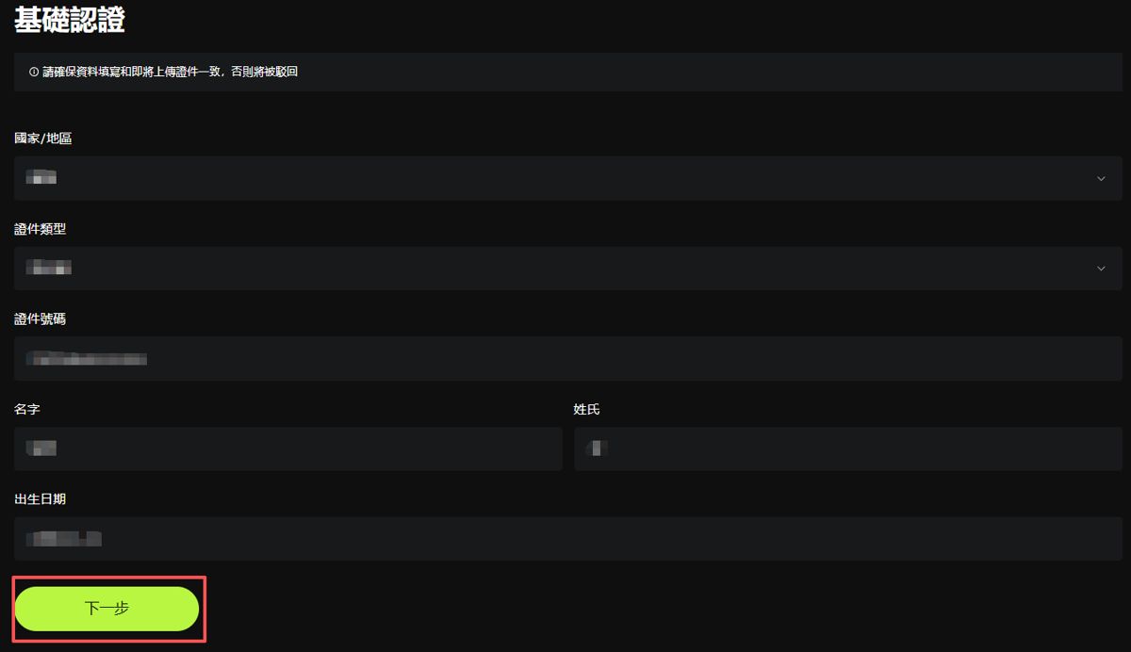Click the 出生日期 field label

pos(40,499)
